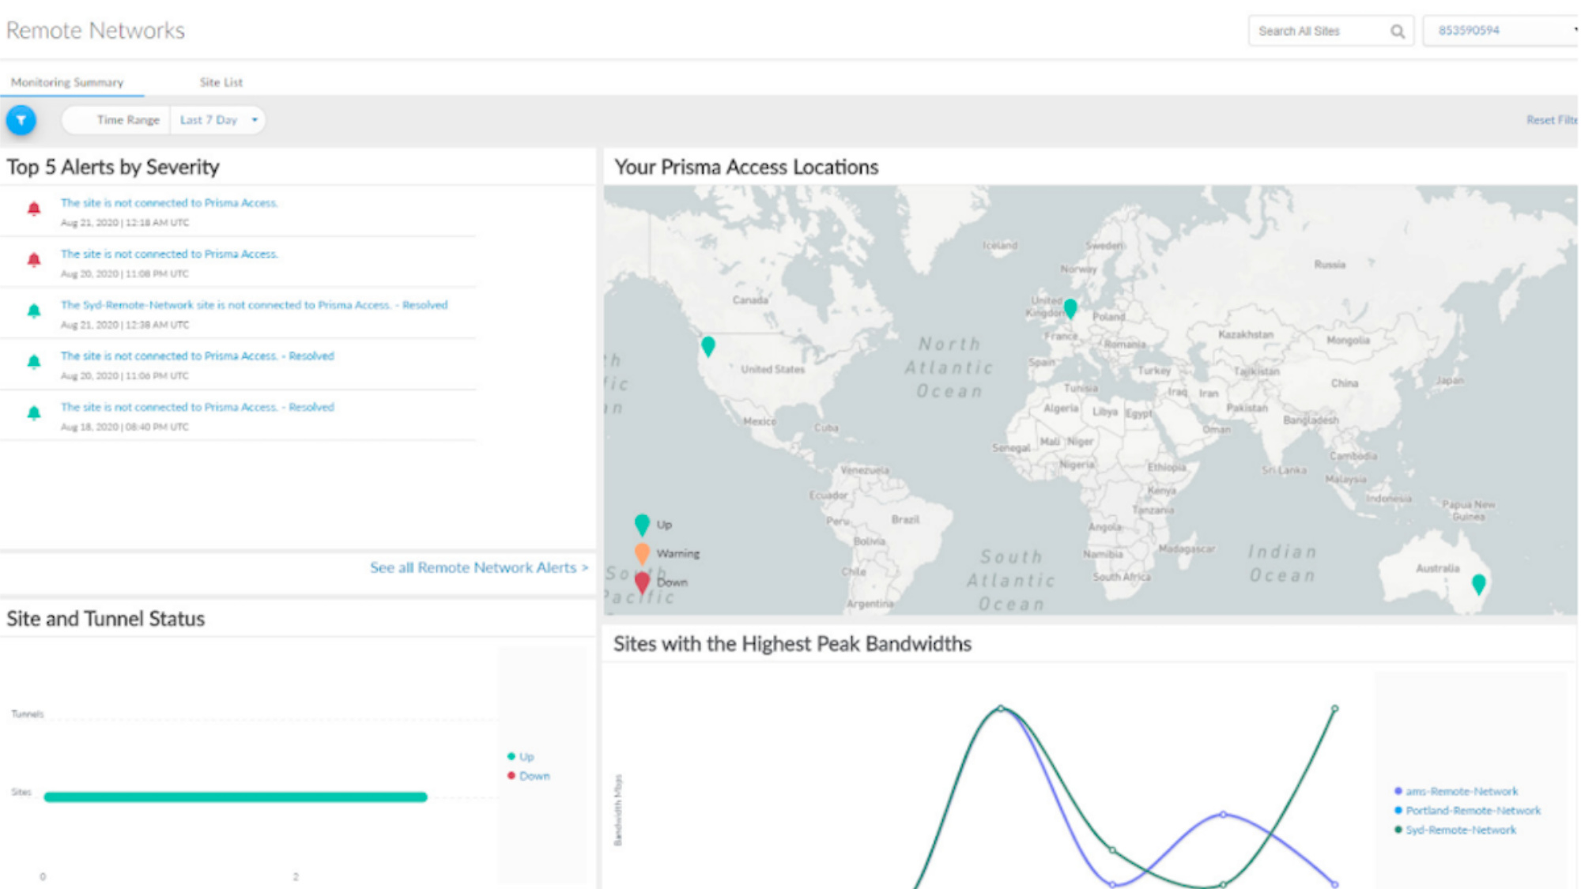Toggle ams-Remote-Network series visibility

click(1457, 790)
